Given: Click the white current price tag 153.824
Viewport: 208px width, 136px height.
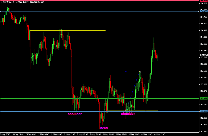Looking at the screenshot, I should [x=203, y=55].
